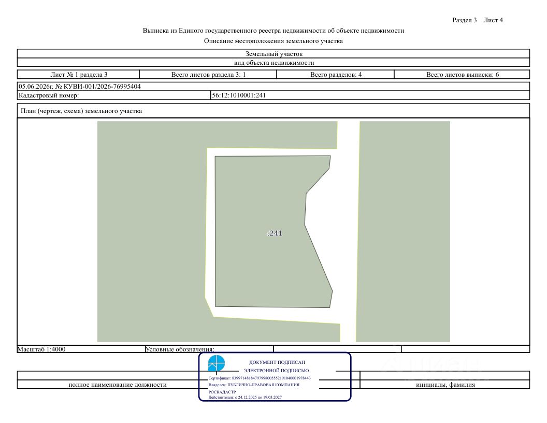
Task: Click the certificate number line in the stamp
Action: 259,378
